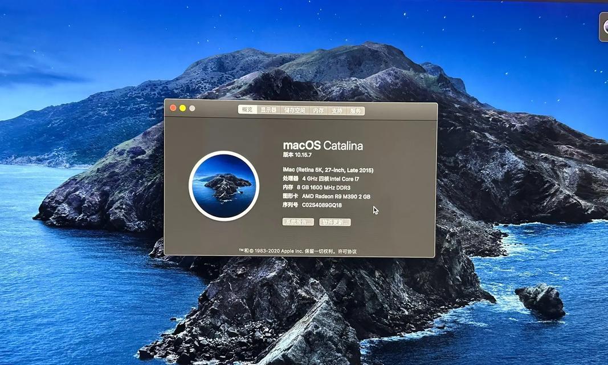Select the 概览 (Overview) tab
608x365 pixels.
point(247,109)
